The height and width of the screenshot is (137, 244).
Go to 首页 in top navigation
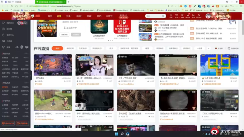point(50,16)
